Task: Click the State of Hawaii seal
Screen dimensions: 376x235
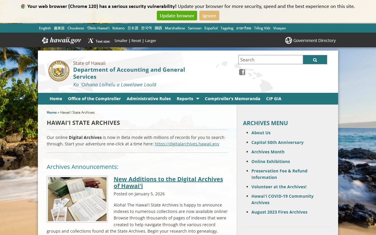Action: click(59, 71)
